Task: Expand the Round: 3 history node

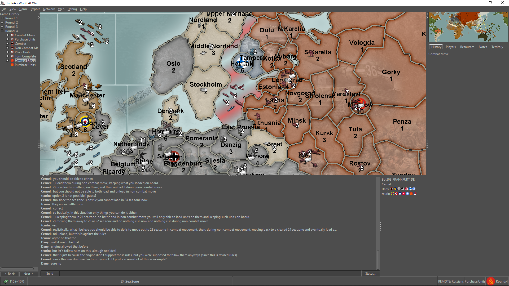Action: coord(2,27)
